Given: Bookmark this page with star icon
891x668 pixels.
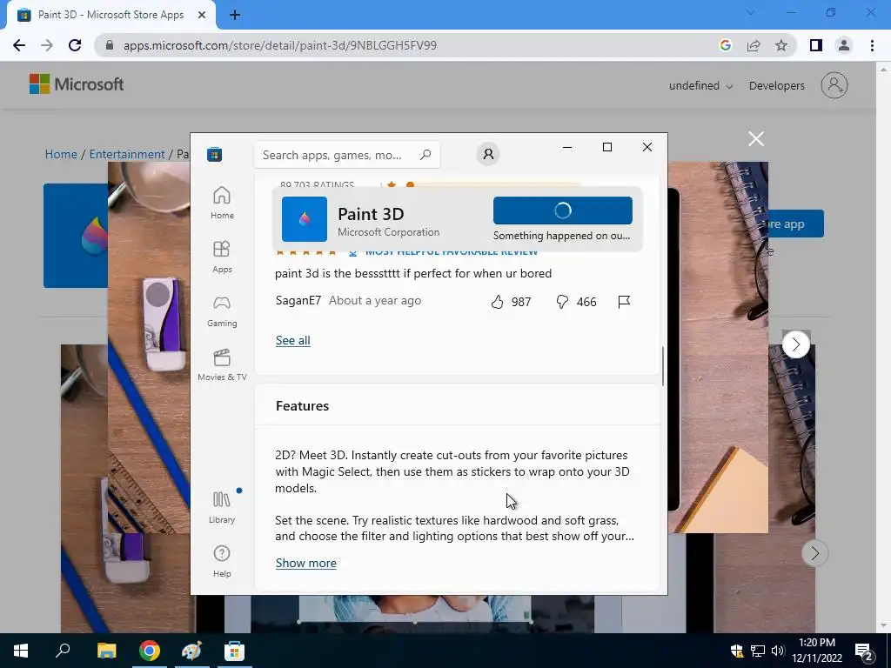Looking at the screenshot, I should click(781, 45).
